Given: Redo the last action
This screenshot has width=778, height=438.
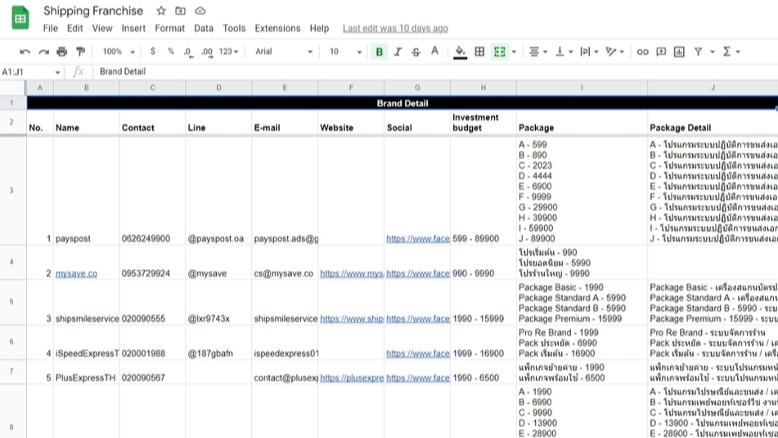Looking at the screenshot, I should 43,52.
